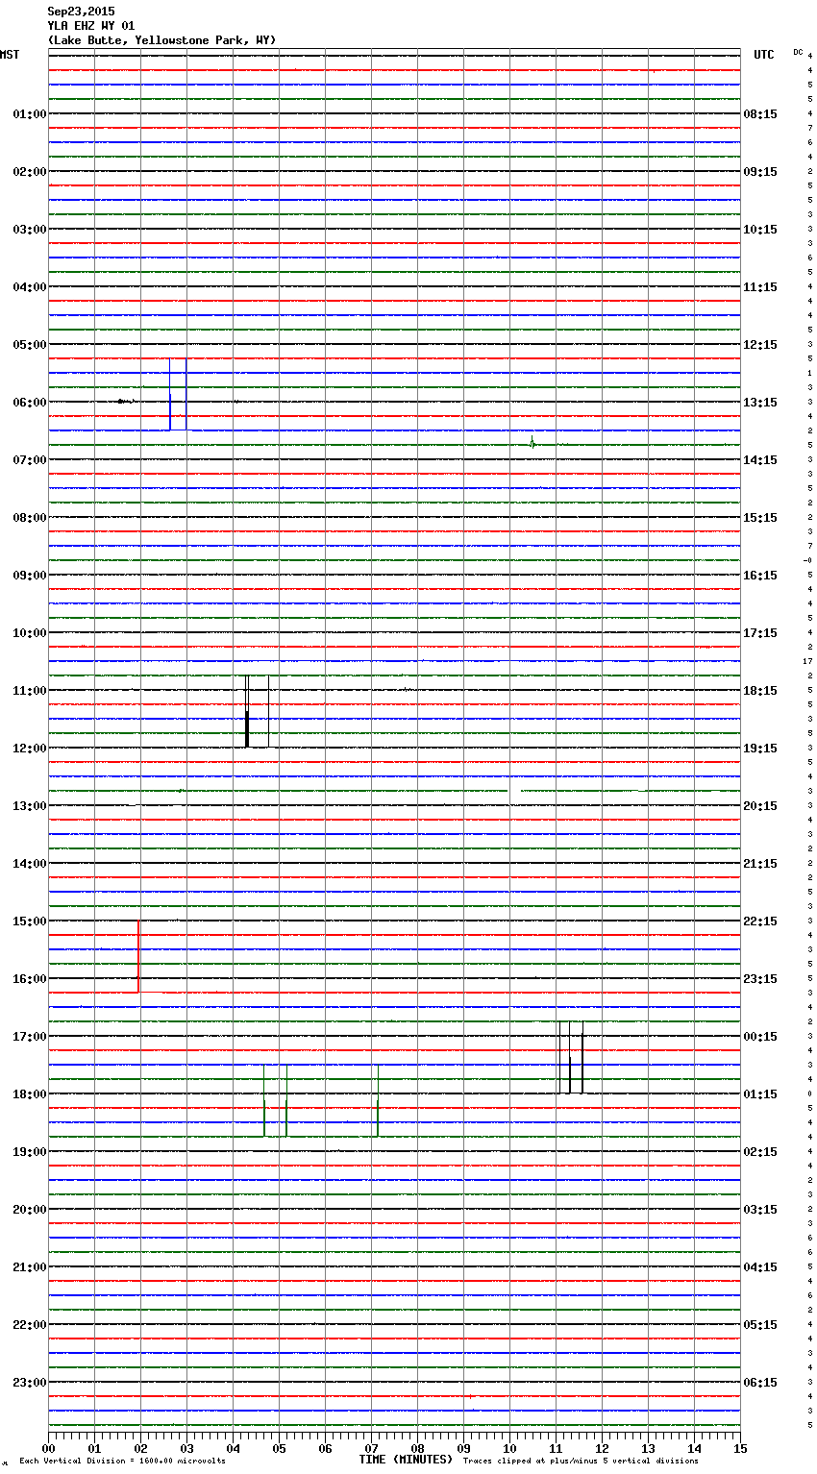Select the MST hour label '18:00'

tap(29, 1094)
